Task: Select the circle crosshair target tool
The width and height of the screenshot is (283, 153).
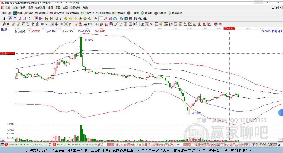Action: pyautogui.click(x=56, y=24)
